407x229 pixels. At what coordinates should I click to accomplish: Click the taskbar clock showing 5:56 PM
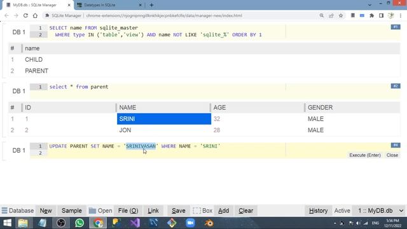click(393, 223)
